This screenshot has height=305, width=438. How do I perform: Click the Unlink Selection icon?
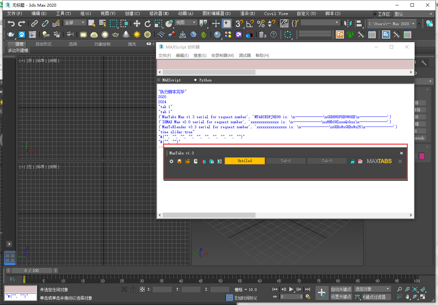click(45, 23)
